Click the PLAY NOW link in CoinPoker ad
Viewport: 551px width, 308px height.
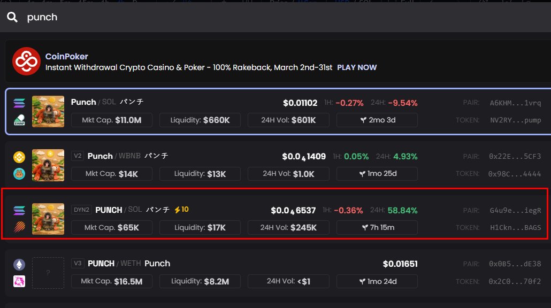point(356,67)
